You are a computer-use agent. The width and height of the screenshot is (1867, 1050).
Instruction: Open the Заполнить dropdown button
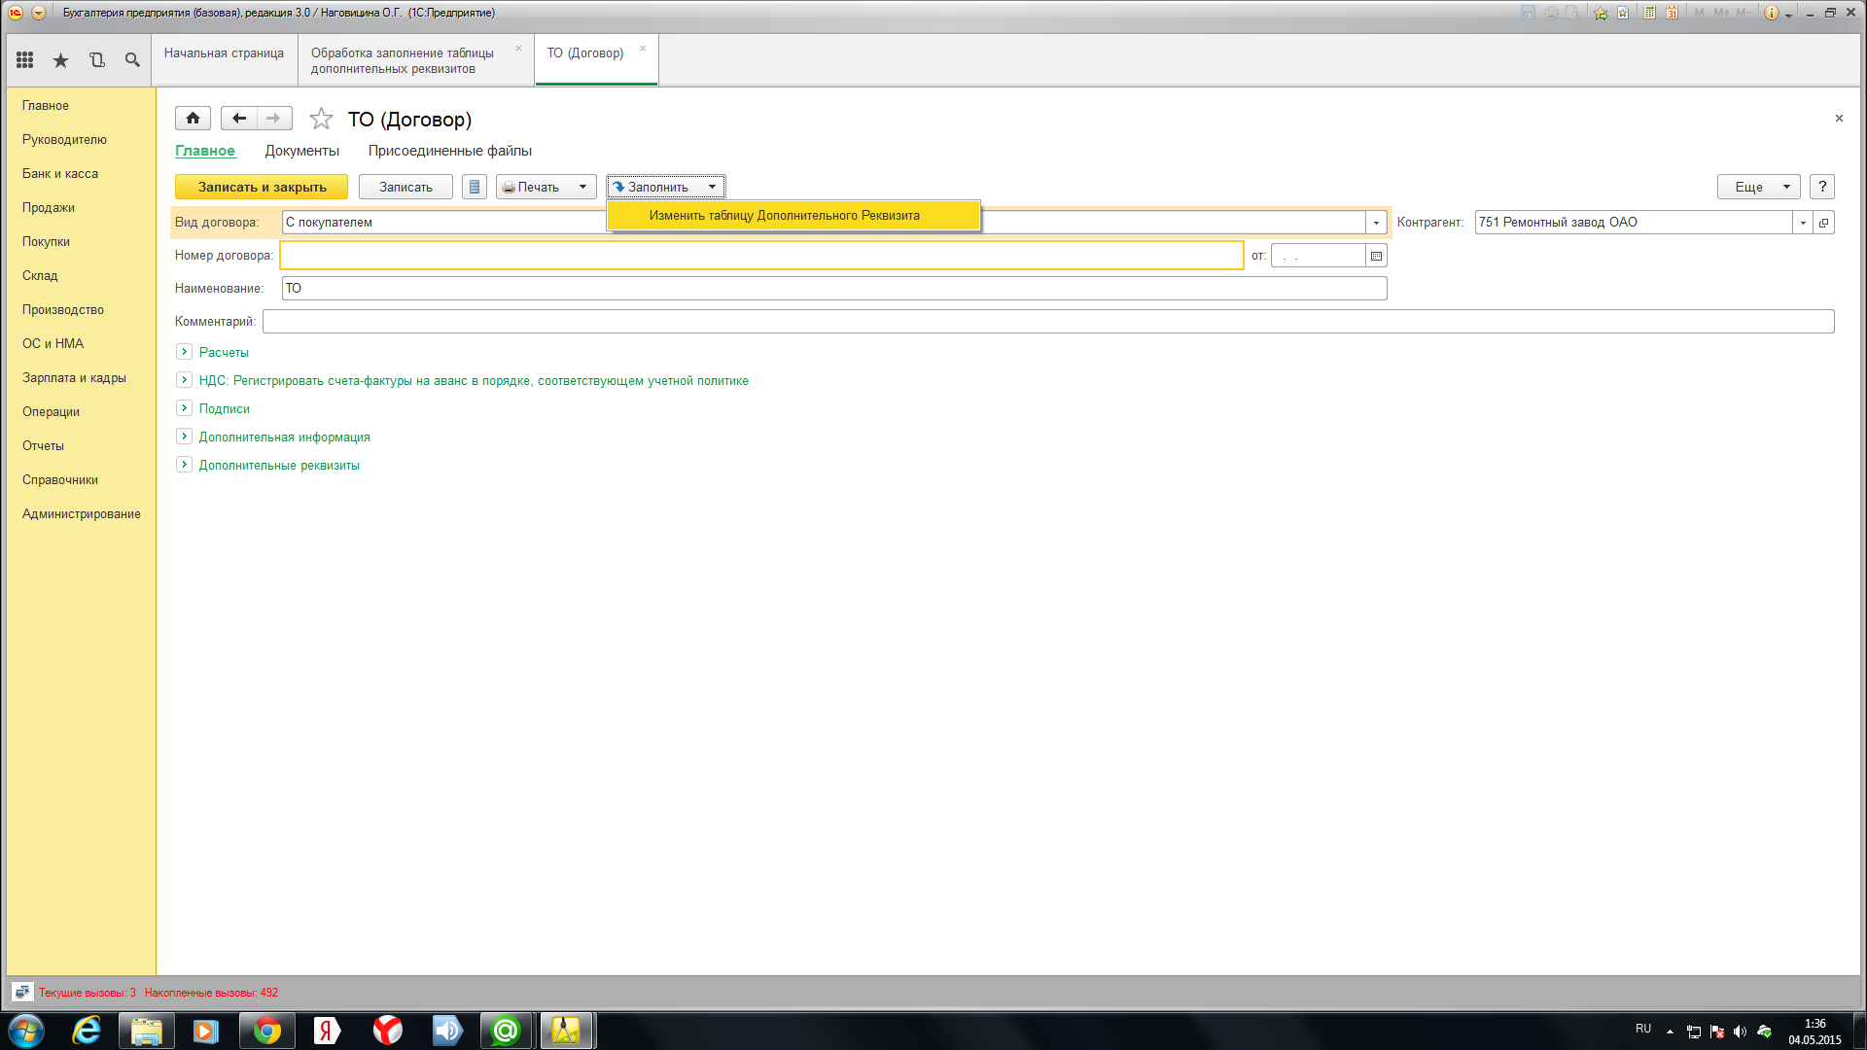click(666, 187)
